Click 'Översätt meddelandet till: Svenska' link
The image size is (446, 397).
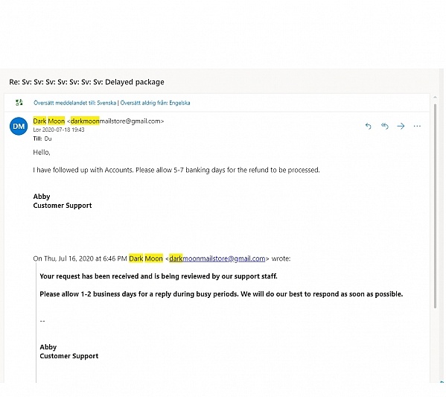[74, 103]
